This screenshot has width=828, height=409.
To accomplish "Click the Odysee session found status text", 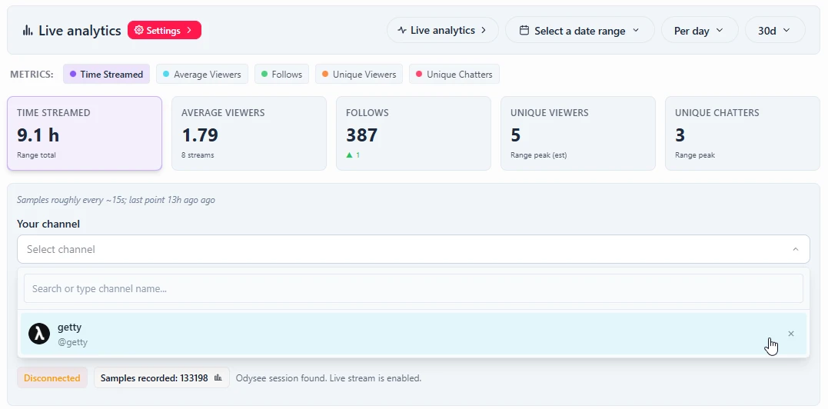I will point(328,377).
